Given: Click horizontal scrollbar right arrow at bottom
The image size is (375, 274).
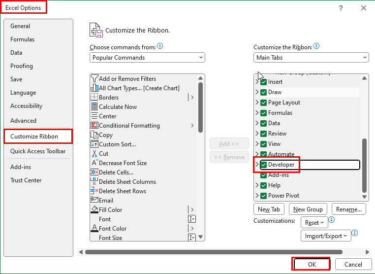Looking at the screenshot, I should click(x=367, y=252).
